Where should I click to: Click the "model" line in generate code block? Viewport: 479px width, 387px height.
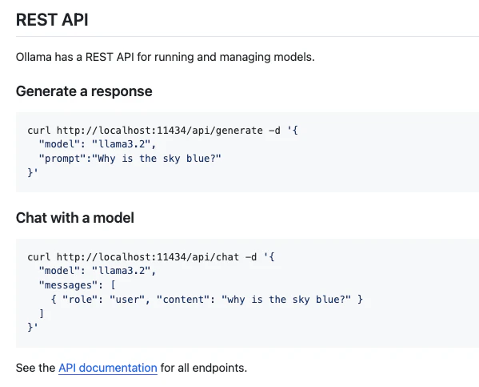tap(98, 144)
